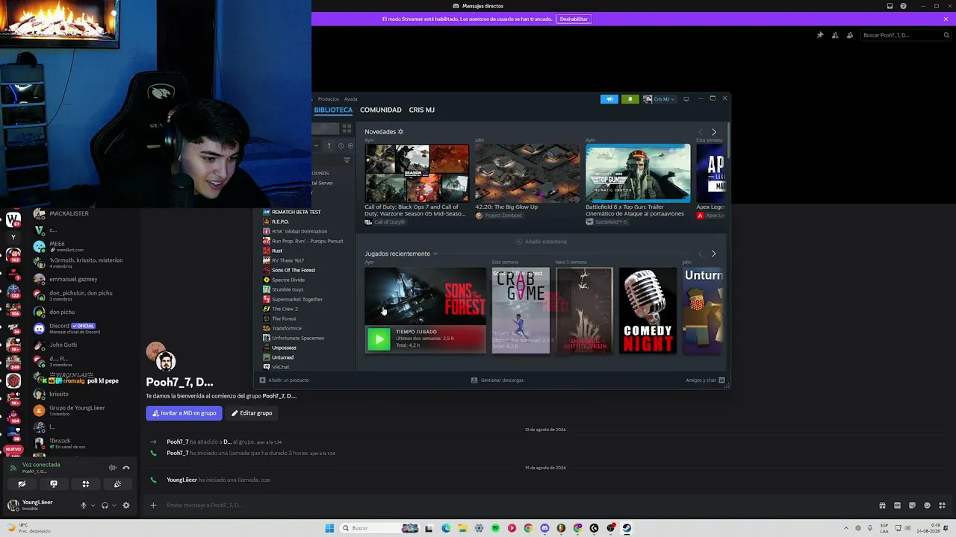Viewport: 956px width, 537px height.
Task: Switch Steam to Big Picture mode icon
Action: coord(686,99)
